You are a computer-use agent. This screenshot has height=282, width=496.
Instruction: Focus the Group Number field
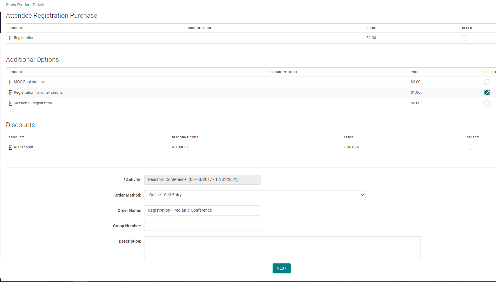coord(202,226)
